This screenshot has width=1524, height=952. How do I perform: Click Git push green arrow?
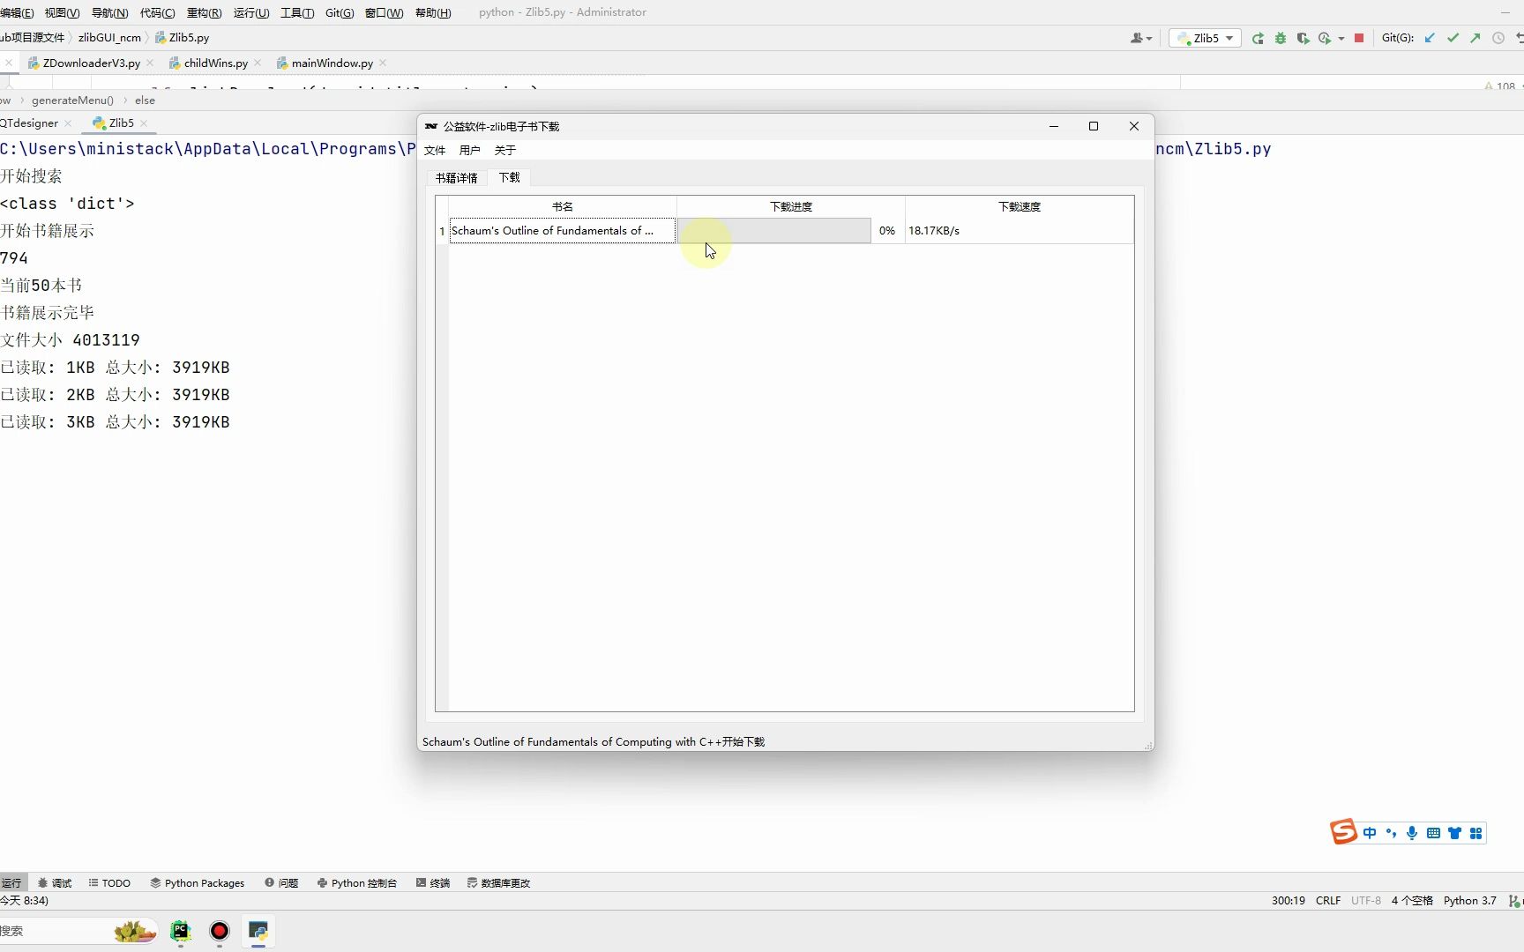coord(1475,38)
